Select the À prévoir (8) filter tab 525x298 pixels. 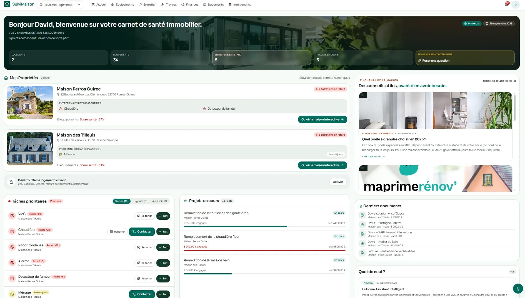click(x=159, y=201)
